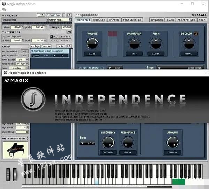Clear the search field with X icon

click(x=70, y=20)
